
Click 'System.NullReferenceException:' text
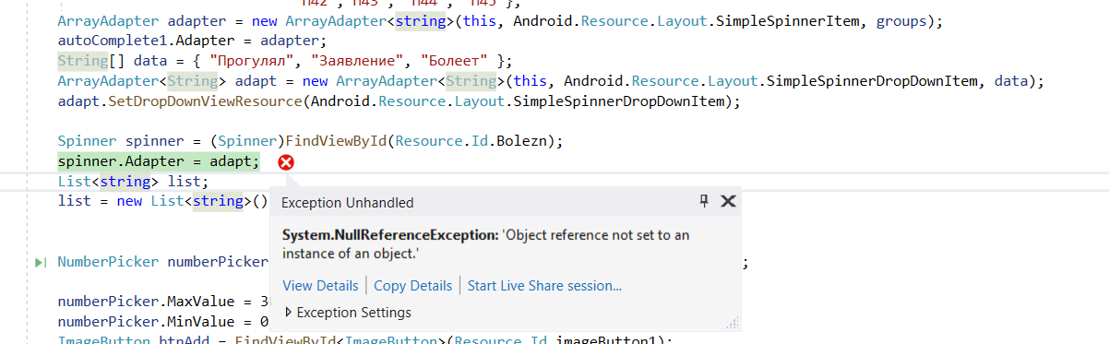[x=390, y=235]
